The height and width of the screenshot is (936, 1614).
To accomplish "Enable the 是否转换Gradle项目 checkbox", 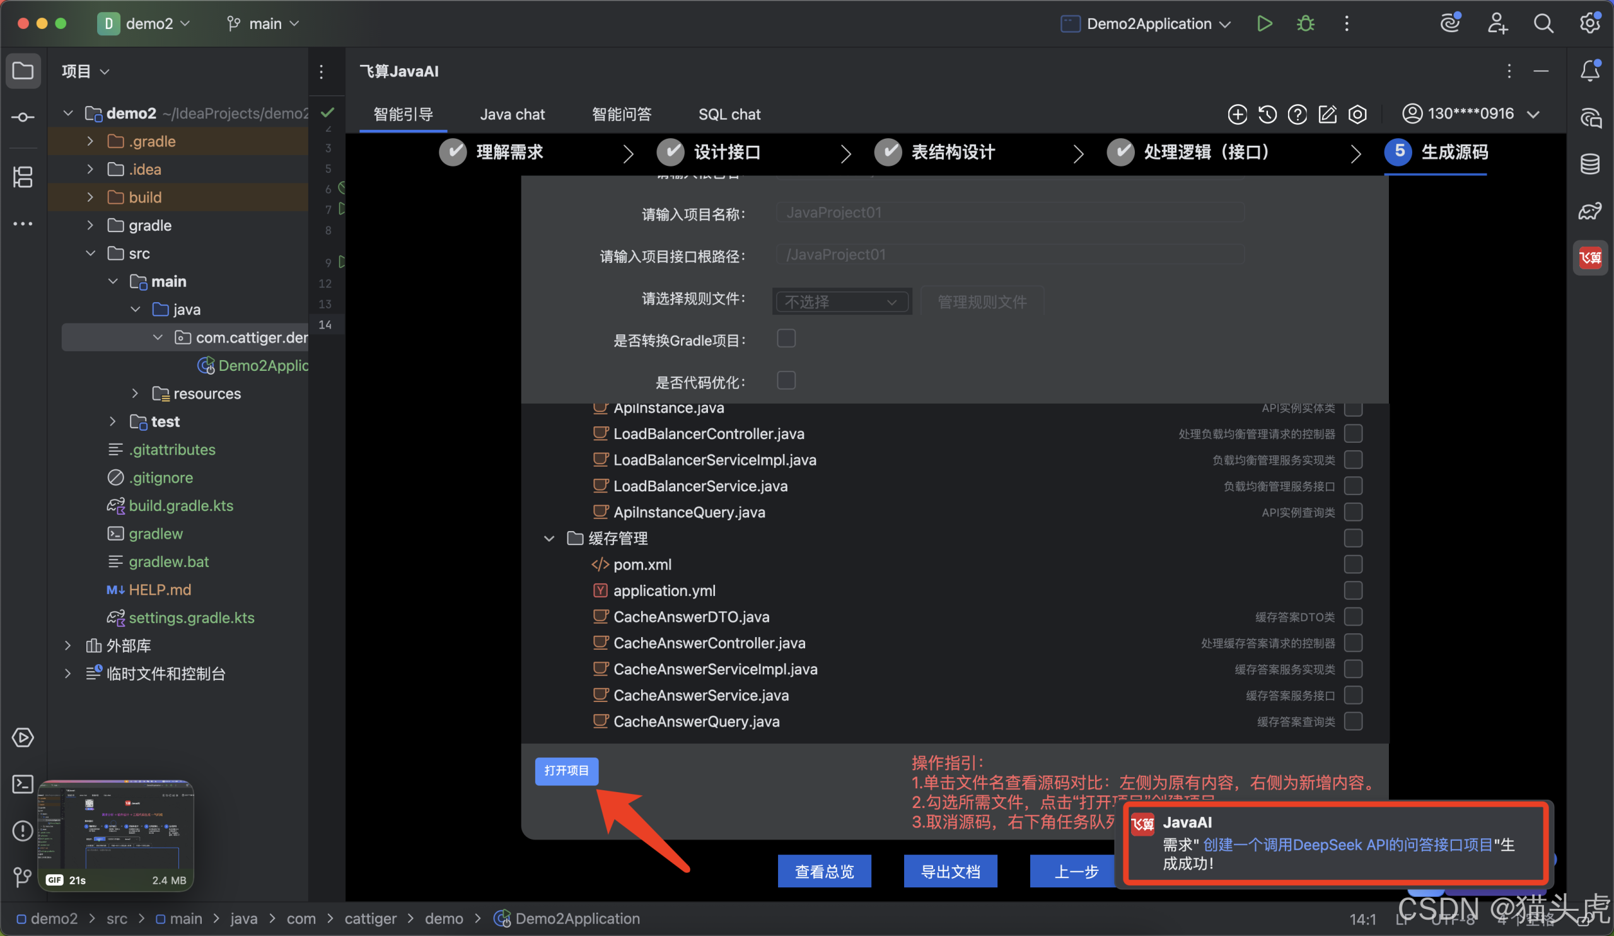I will [x=786, y=338].
